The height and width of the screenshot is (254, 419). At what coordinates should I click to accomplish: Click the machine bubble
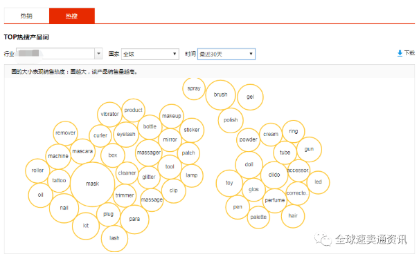[58, 156]
